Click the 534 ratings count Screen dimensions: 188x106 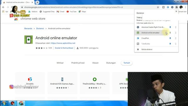50,48
